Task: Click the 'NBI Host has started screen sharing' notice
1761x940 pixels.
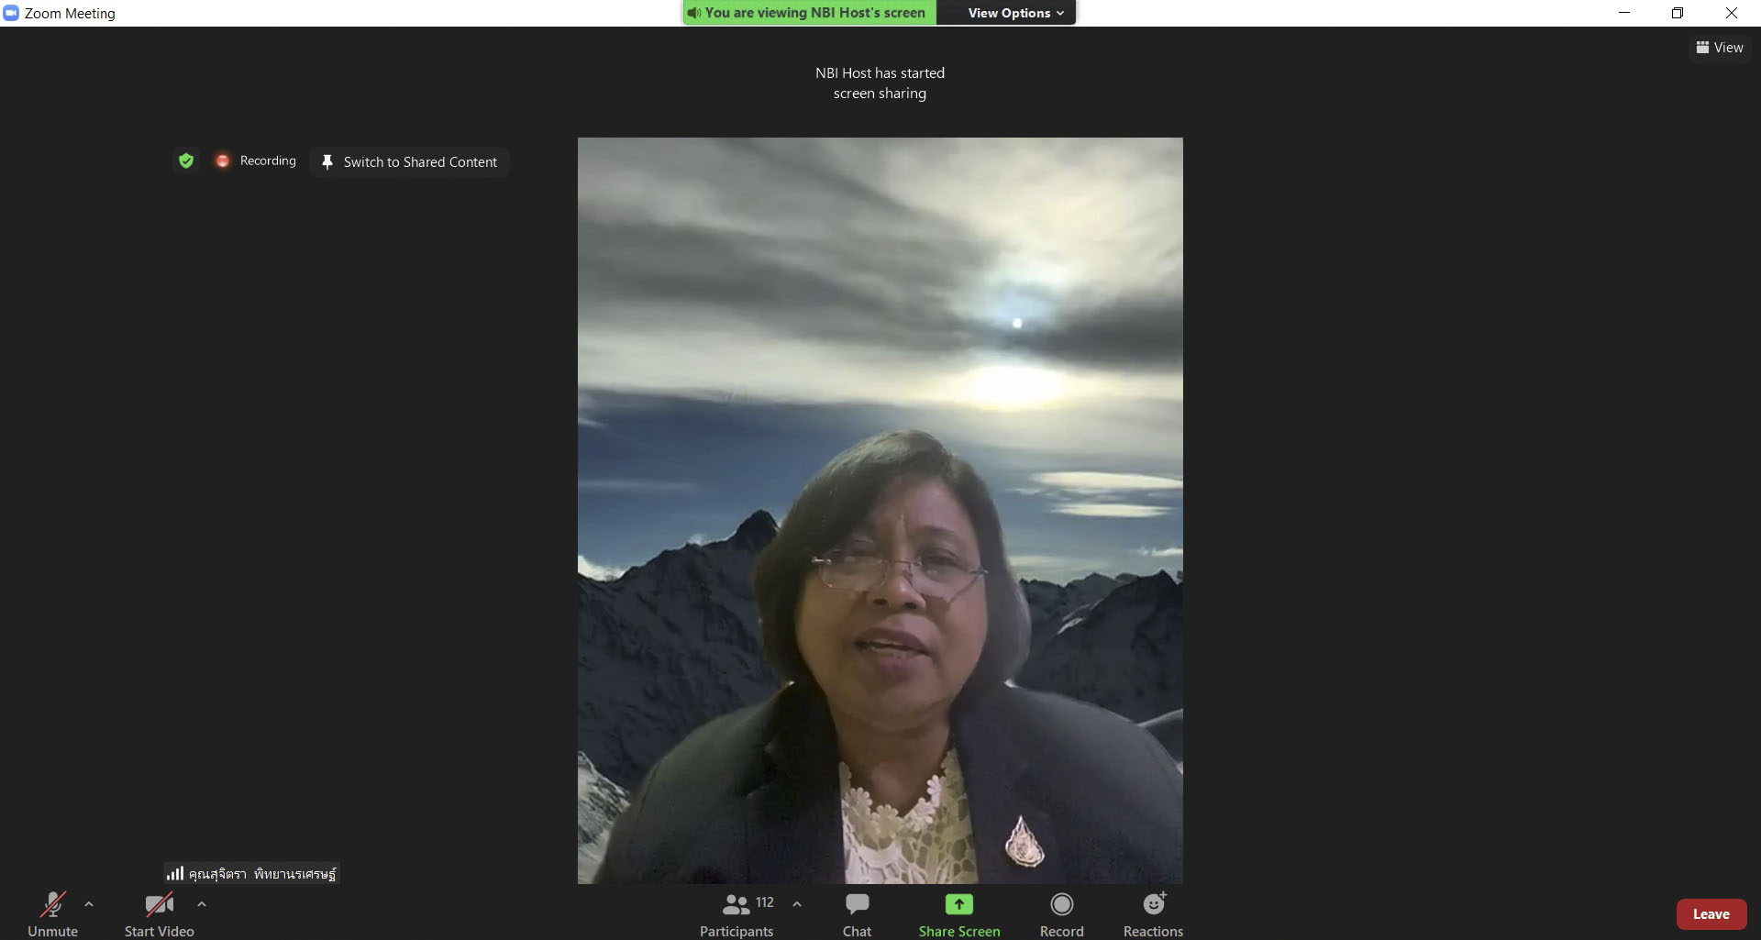Action: point(880,83)
